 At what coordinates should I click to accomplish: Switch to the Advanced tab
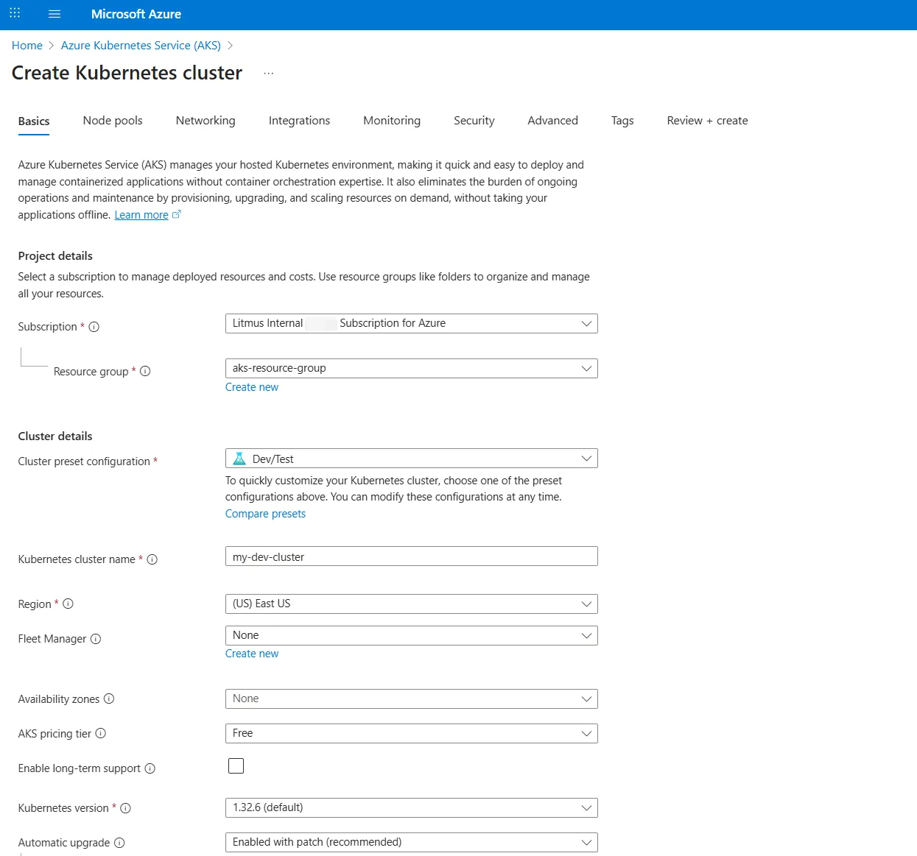coord(552,121)
